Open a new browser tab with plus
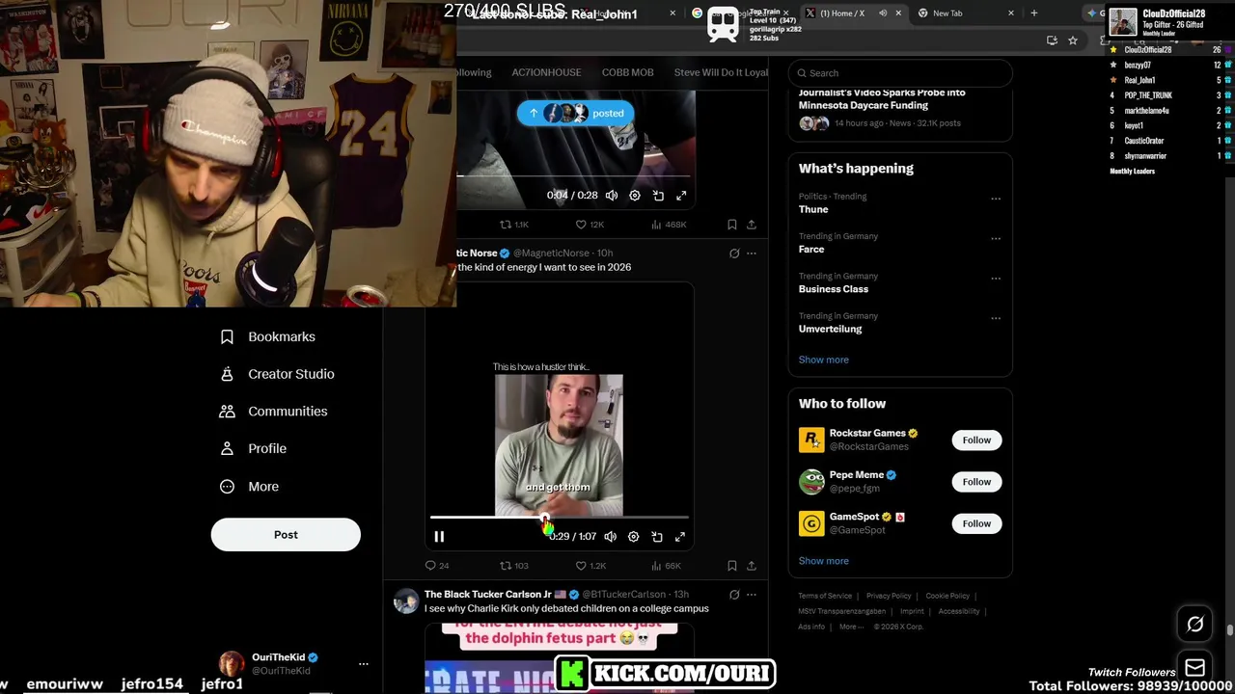This screenshot has height=694, width=1235. click(x=1033, y=13)
